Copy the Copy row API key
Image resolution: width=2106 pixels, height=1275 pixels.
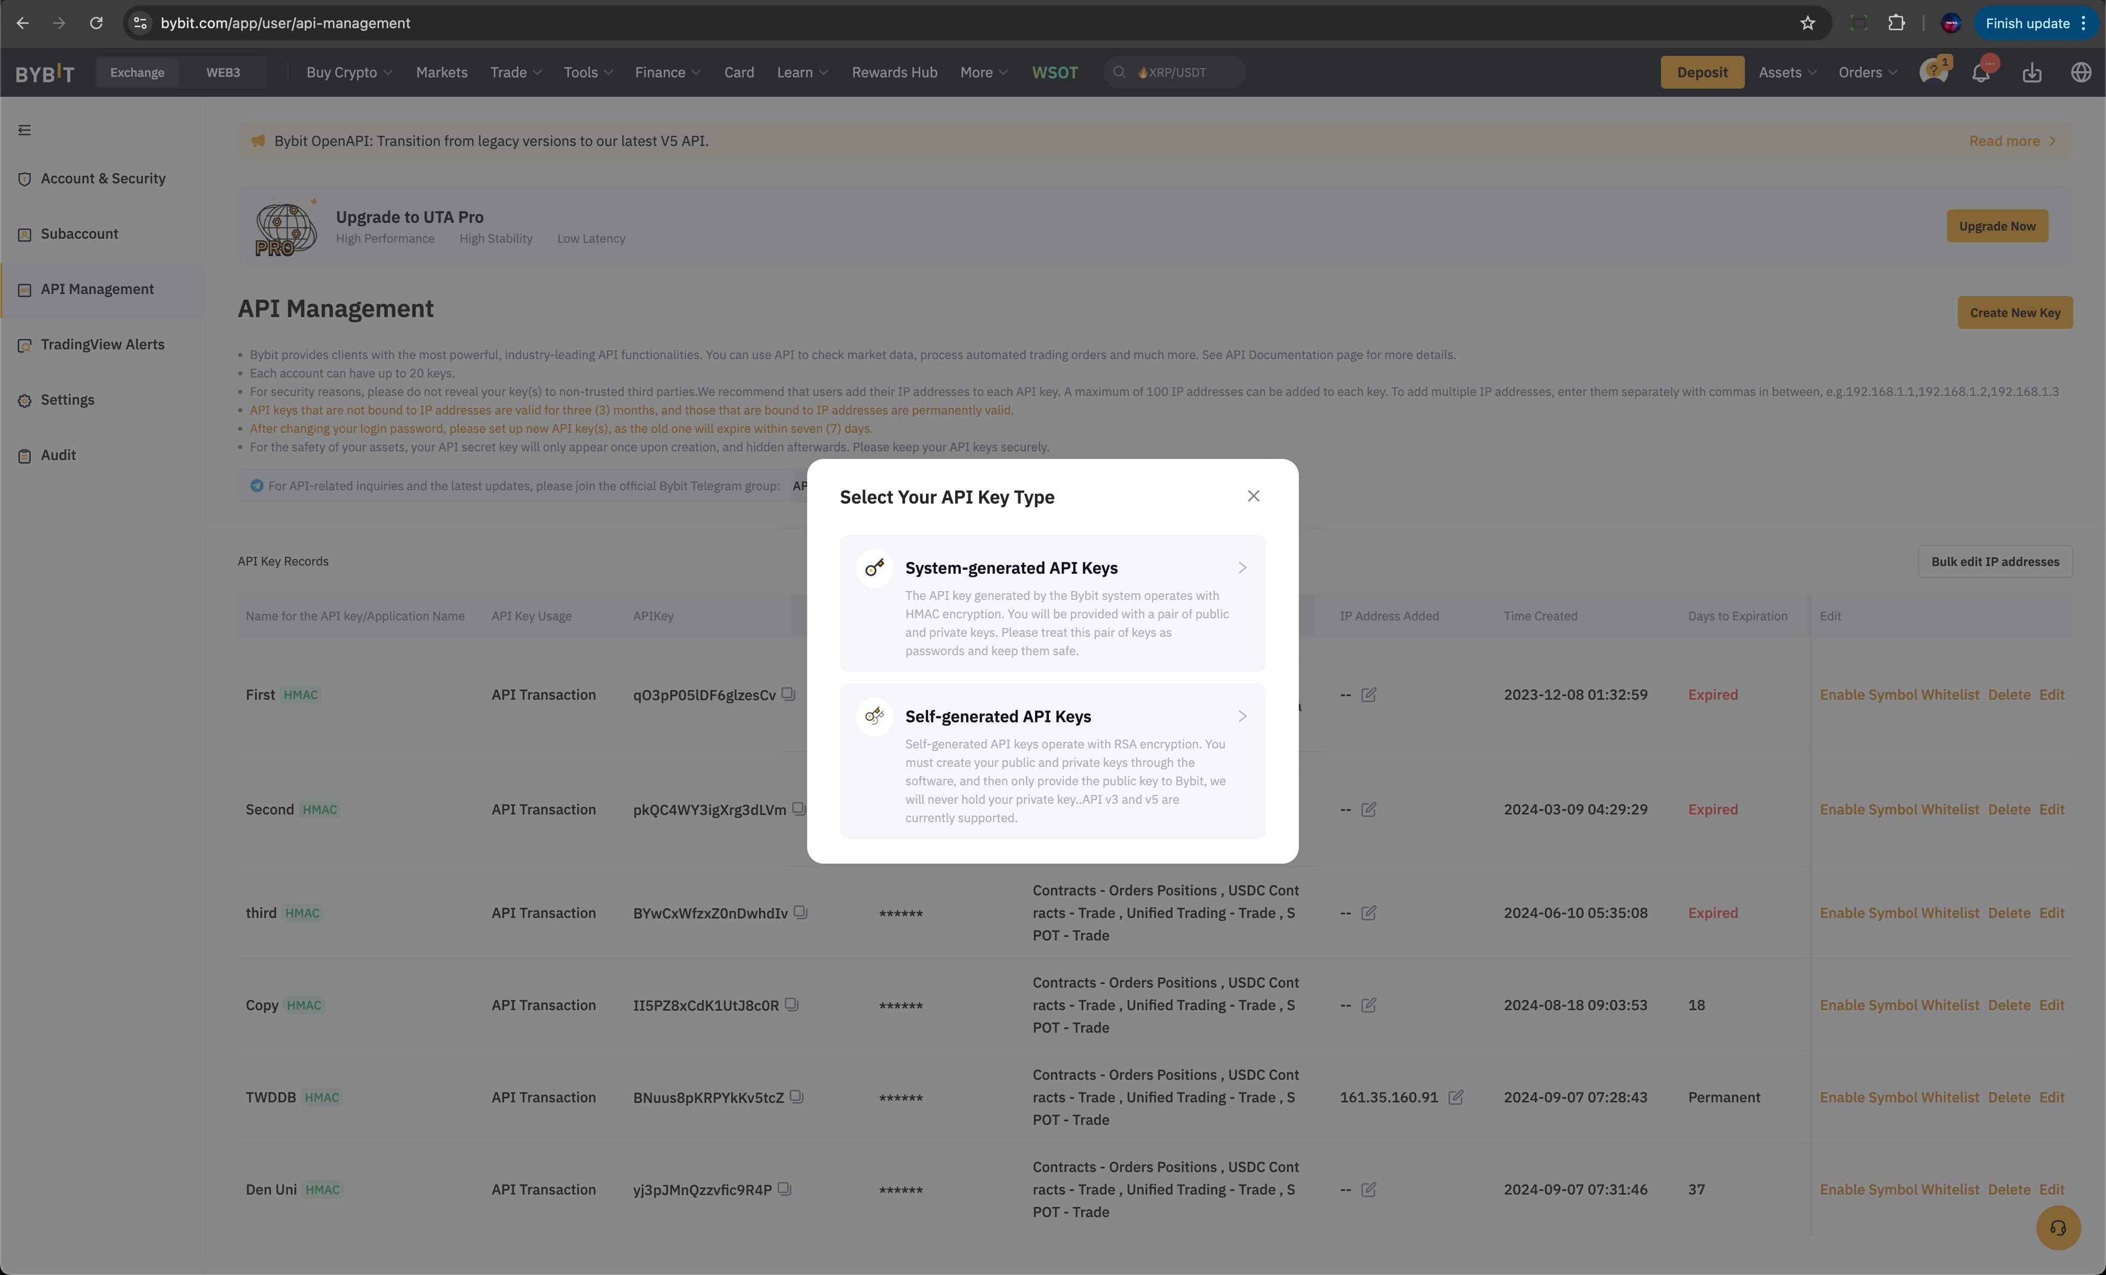(x=791, y=1005)
